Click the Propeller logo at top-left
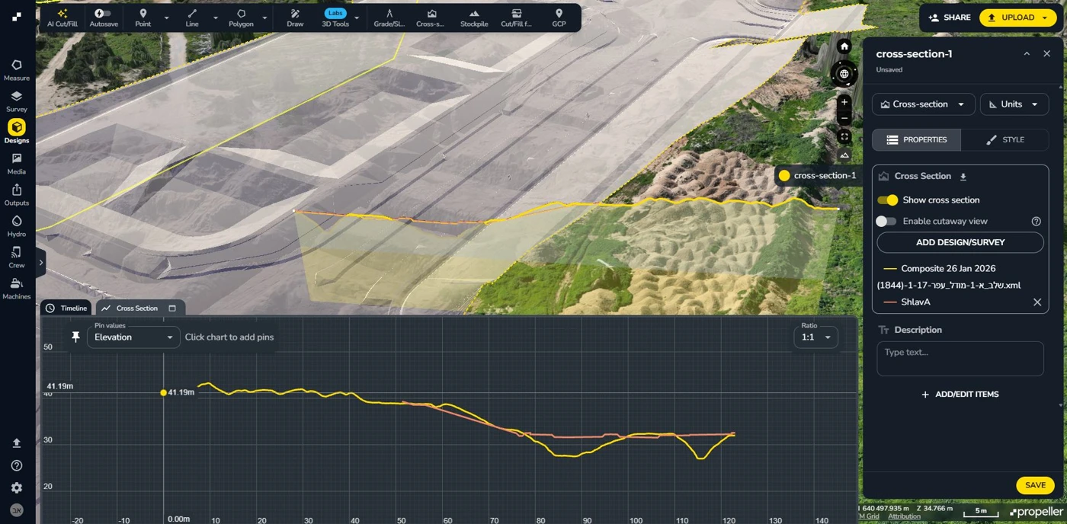The height and width of the screenshot is (524, 1067). point(17,16)
